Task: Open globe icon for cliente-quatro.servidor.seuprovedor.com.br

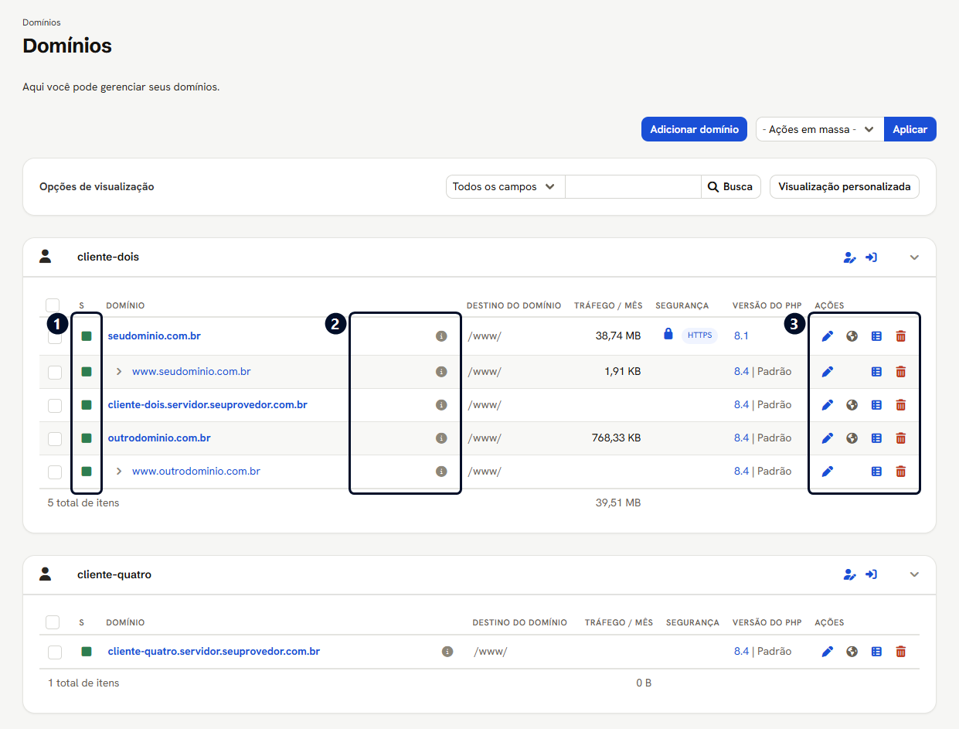Action: point(852,652)
